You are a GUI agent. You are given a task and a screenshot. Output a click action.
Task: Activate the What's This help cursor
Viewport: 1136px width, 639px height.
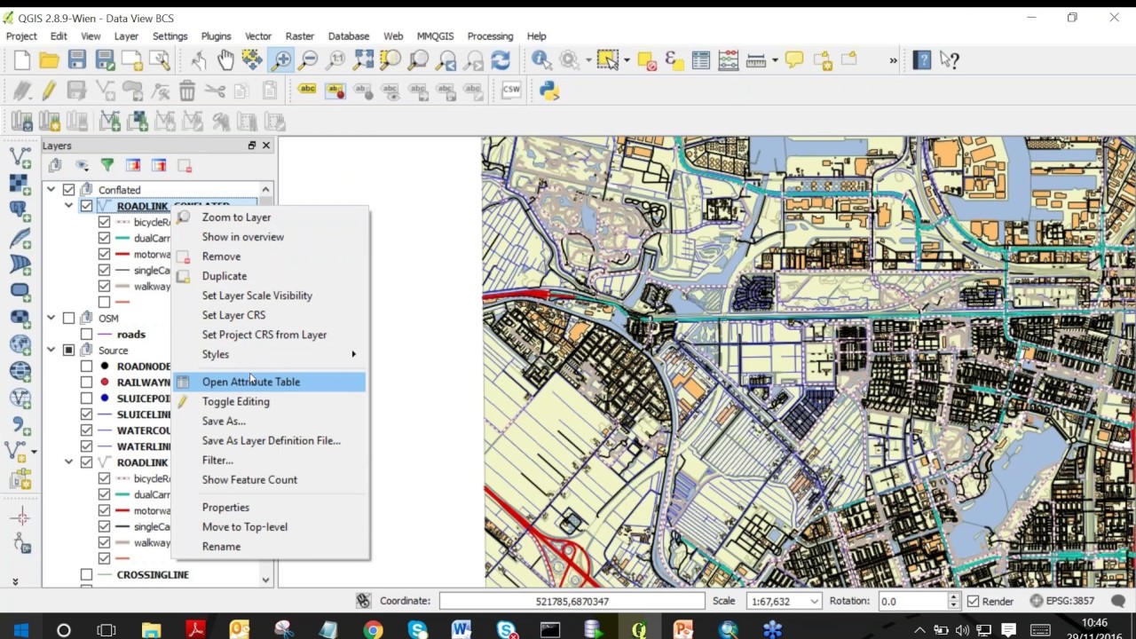(x=950, y=60)
